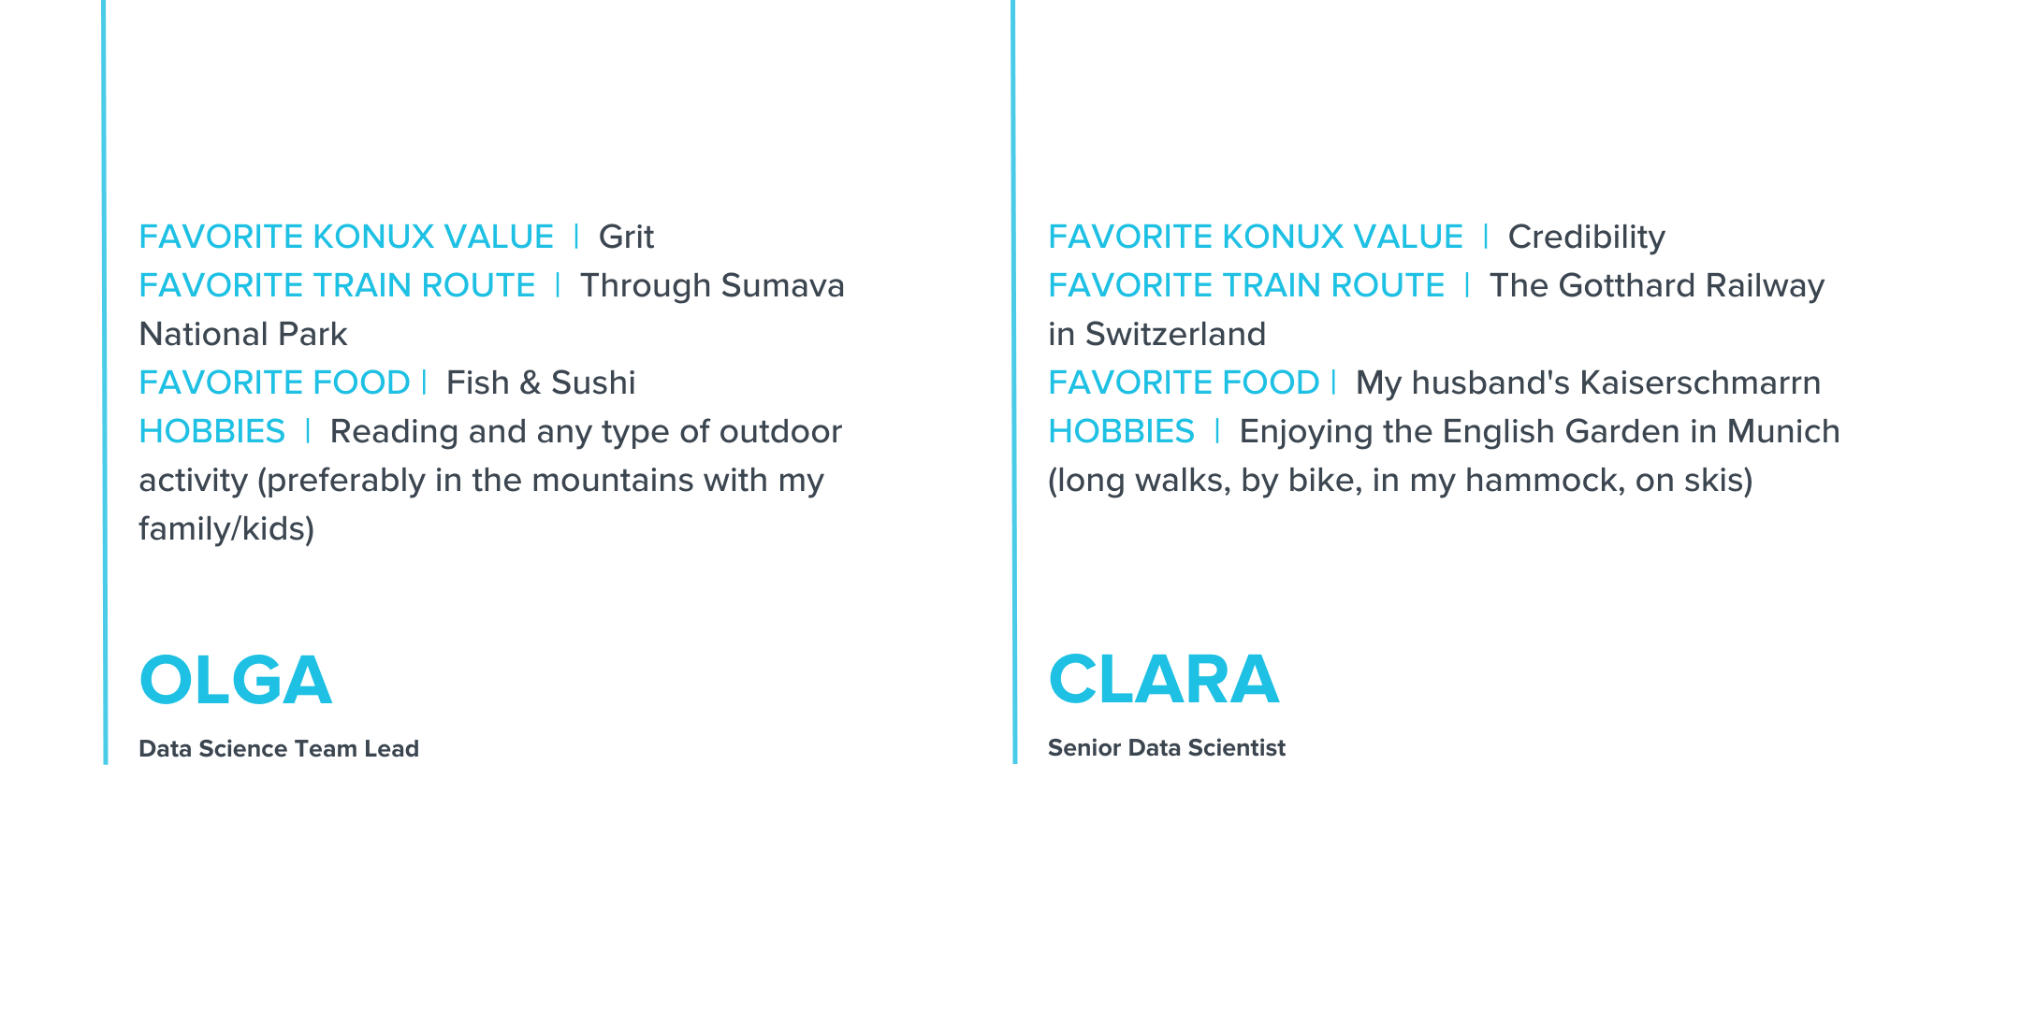Viewport: 2021px width, 1010px height.
Task: Click Olga's FAVORITE KONUX VALUE label
Action: (346, 238)
